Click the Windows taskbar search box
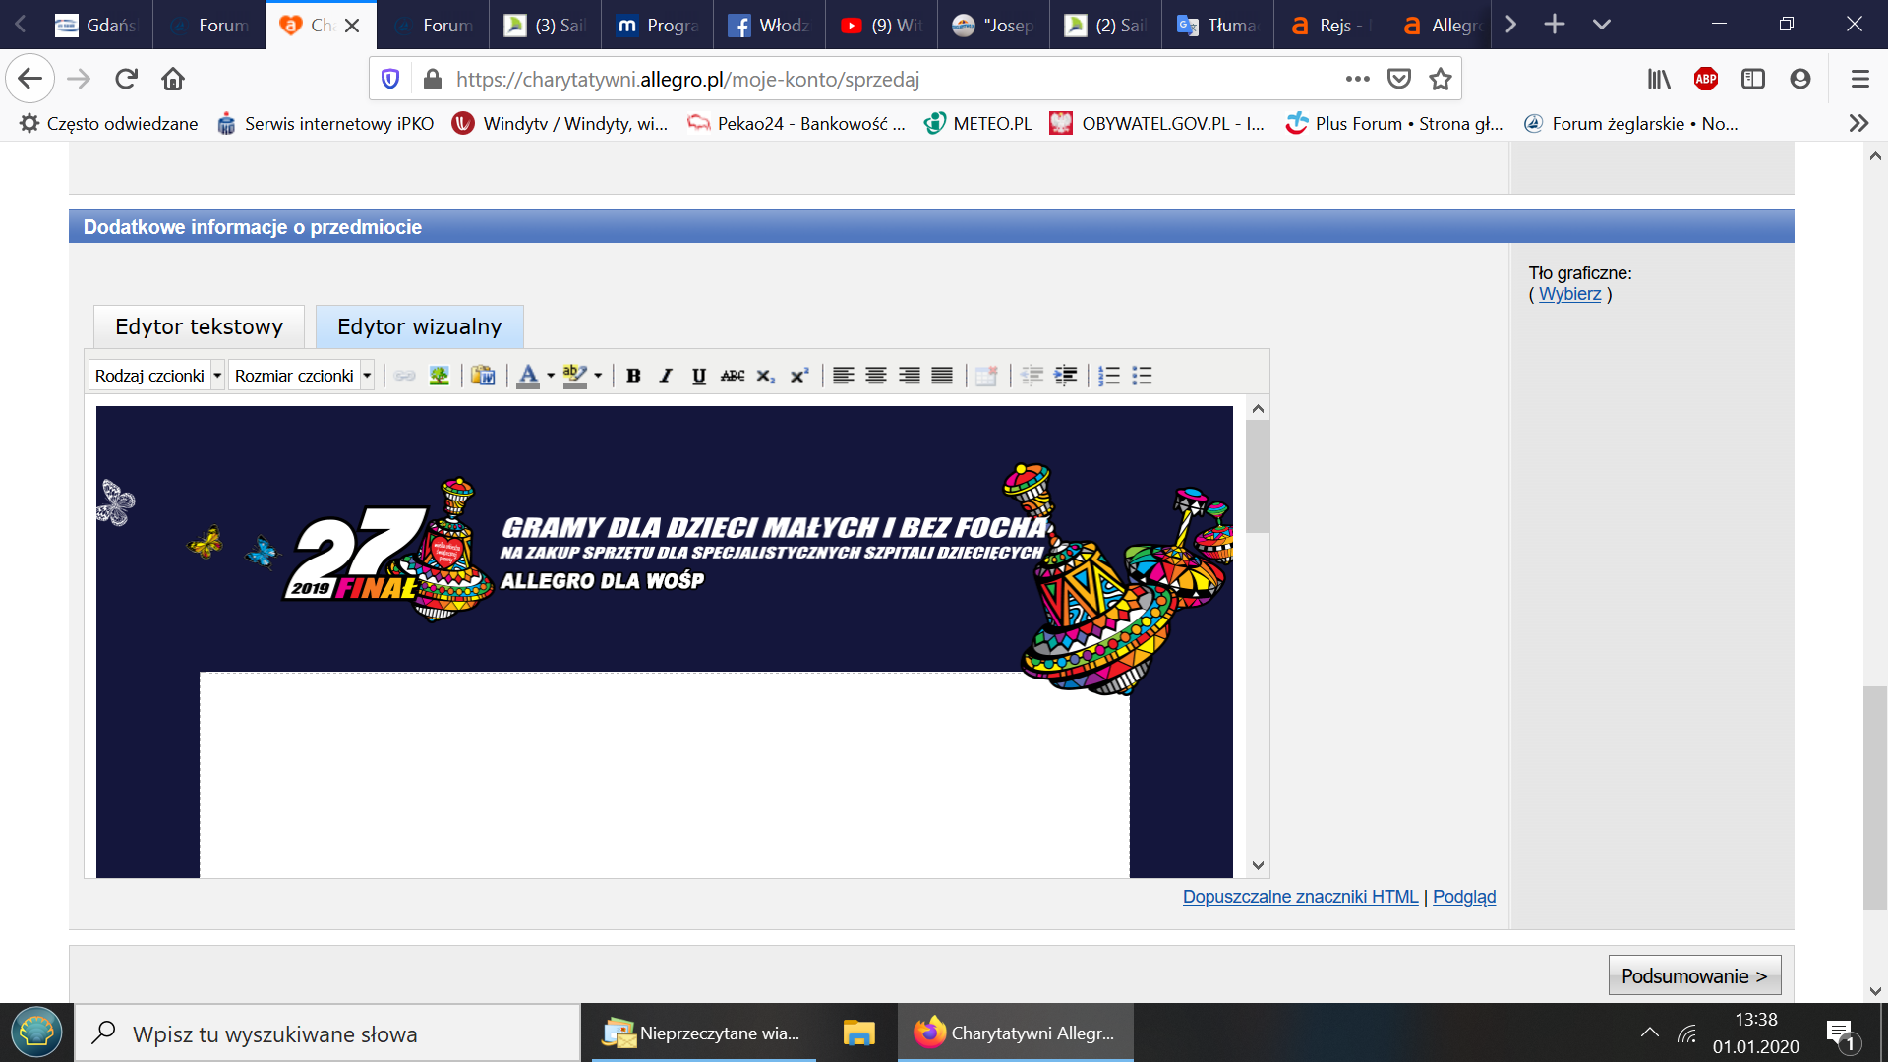The height and width of the screenshot is (1062, 1888). pyautogui.click(x=327, y=1033)
